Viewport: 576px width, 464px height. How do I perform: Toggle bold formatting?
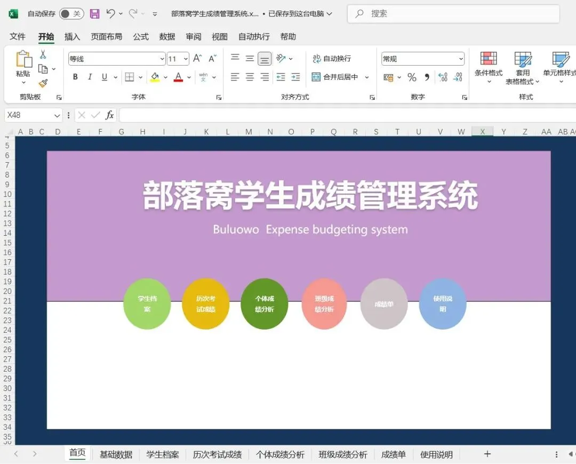tap(75, 77)
